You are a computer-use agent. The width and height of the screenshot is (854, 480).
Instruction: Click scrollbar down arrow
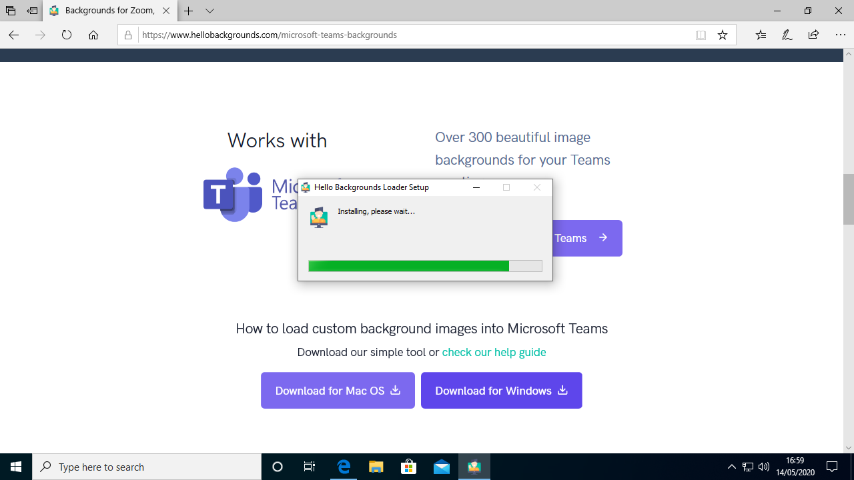848,448
